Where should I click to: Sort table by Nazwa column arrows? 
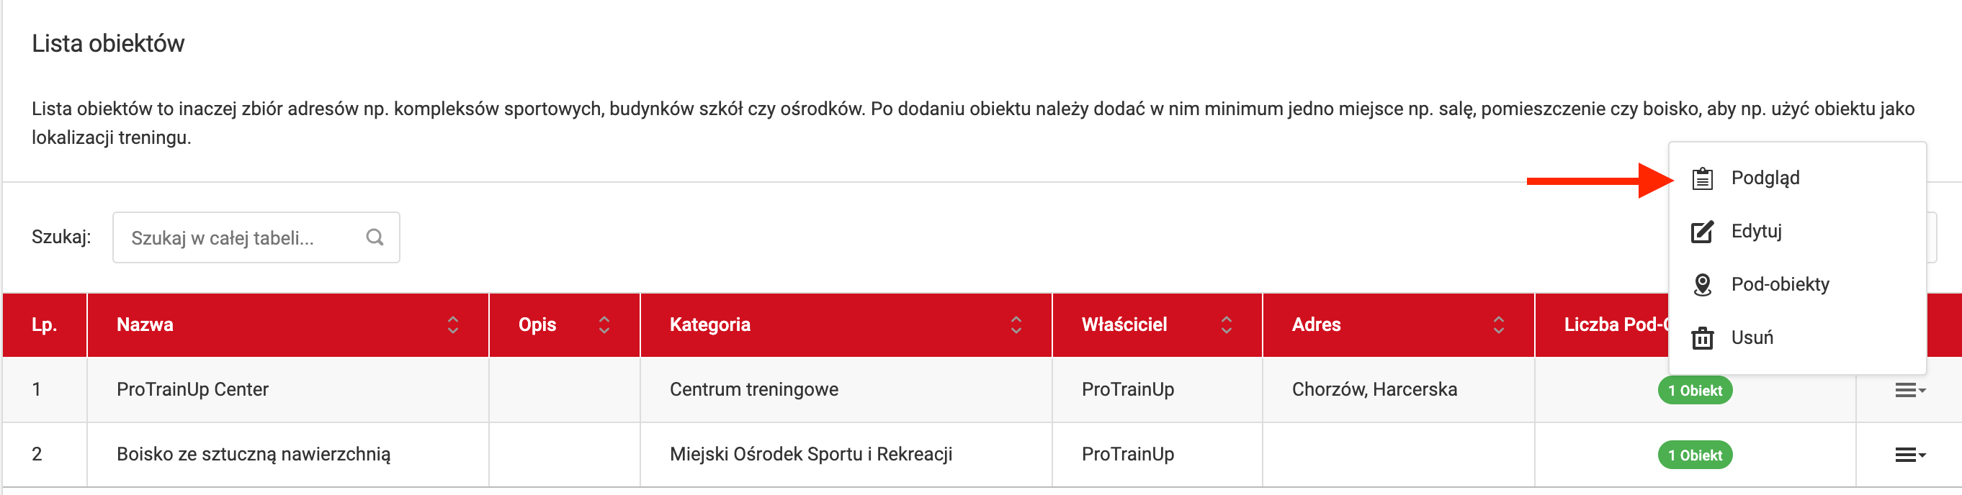(x=453, y=324)
